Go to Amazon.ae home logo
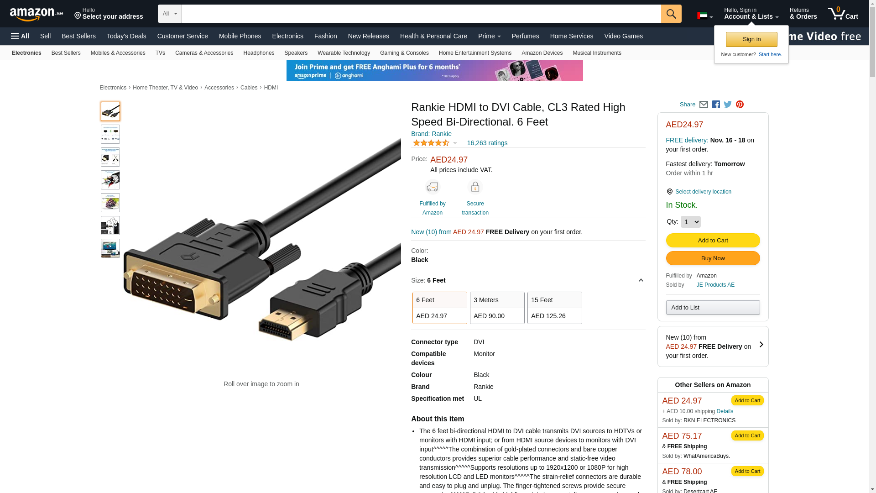 pos(36,14)
